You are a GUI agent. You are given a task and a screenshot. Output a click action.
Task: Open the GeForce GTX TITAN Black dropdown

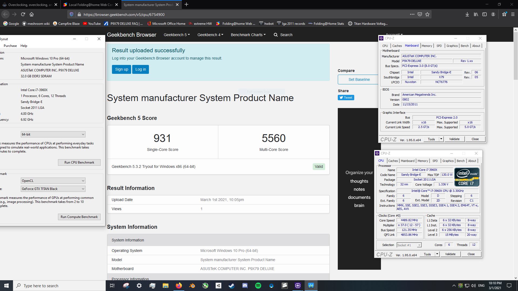53,189
